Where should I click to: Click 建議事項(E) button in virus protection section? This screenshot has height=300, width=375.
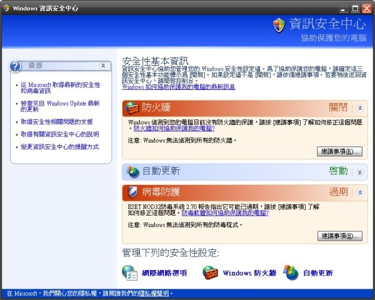(x=340, y=236)
